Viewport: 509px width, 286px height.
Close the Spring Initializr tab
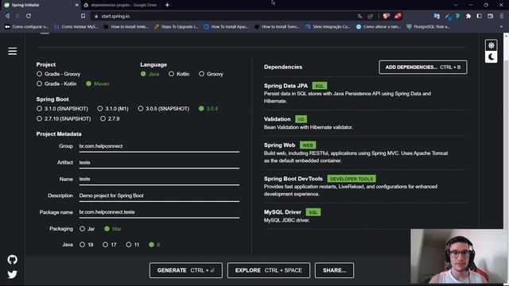coord(76,5)
